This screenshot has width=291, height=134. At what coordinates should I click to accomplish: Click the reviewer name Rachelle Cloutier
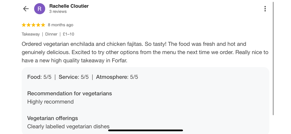pyautogui.click(x=69, y=6)
